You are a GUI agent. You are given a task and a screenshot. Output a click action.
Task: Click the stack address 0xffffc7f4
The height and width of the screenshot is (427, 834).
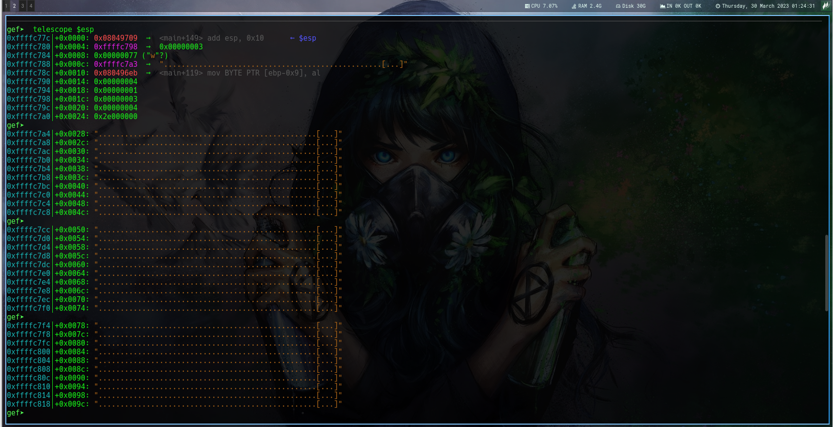pyautogui.click(x=29, y=326)
